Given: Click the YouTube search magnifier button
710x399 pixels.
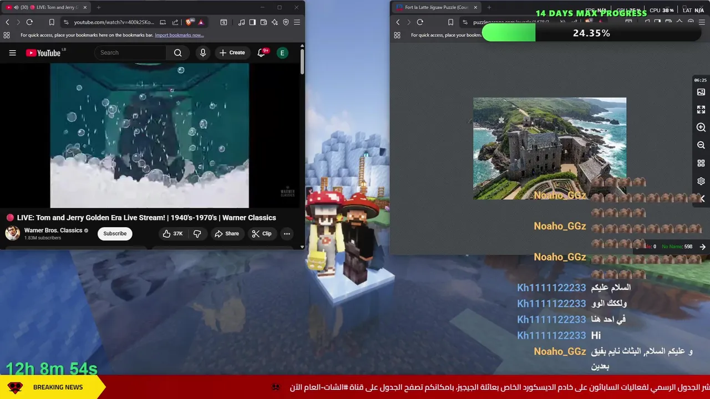Looking at the screenshot, I should 177,53.
